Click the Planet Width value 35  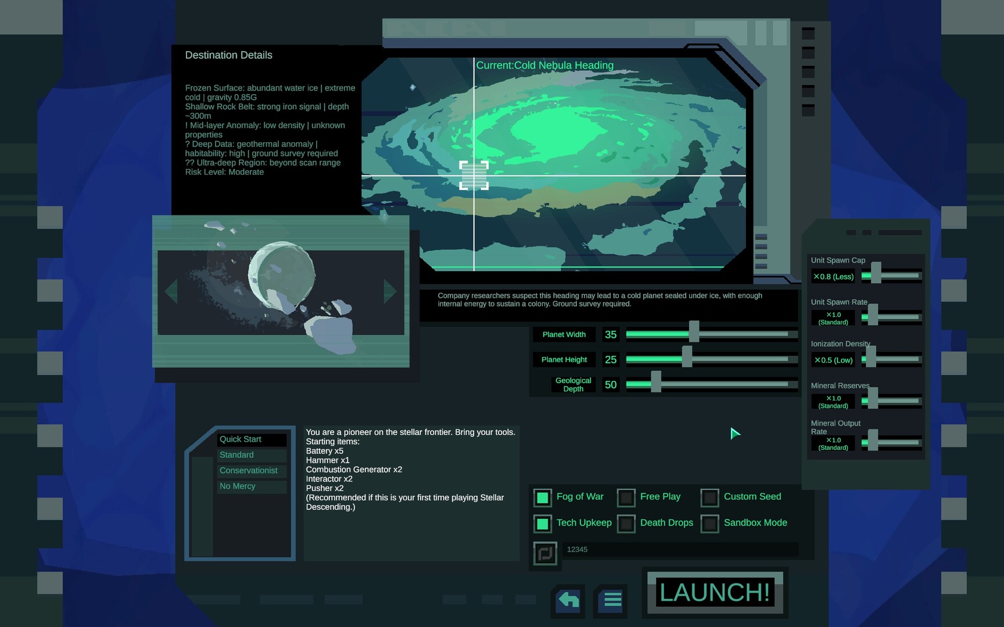click(611, 334)
